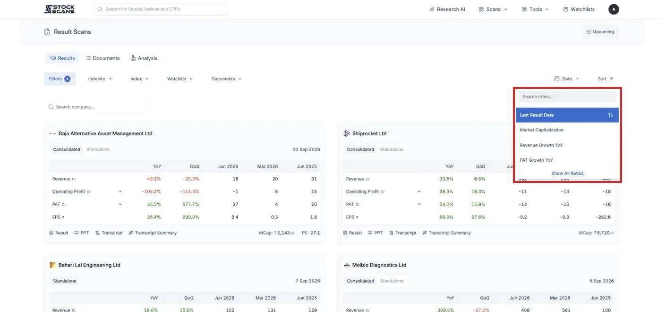This screenshot has width=666, height=312.
Task: Expand the Watchlist filter dropdown
Action: pos(180,79)
